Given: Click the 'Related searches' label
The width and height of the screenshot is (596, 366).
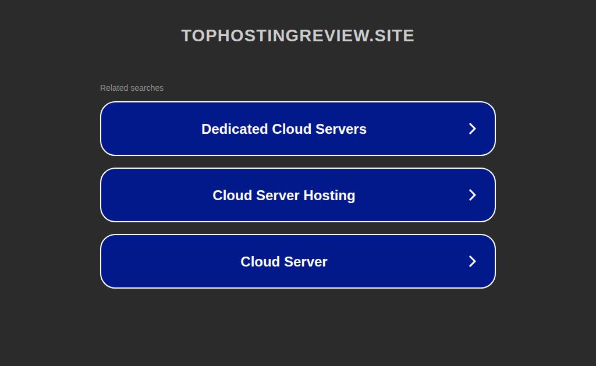Looking at the screenshot, I should (132, 88).
